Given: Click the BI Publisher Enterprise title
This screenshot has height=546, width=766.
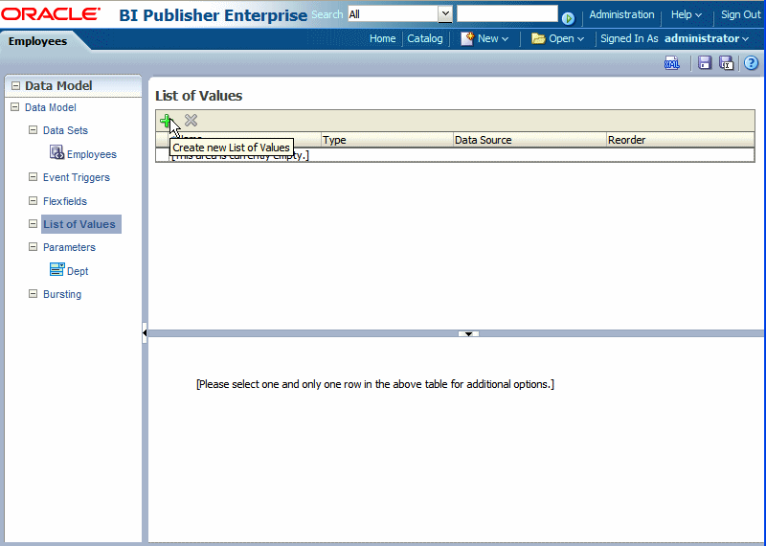Looking at the screenshot, I should point(213,15).
